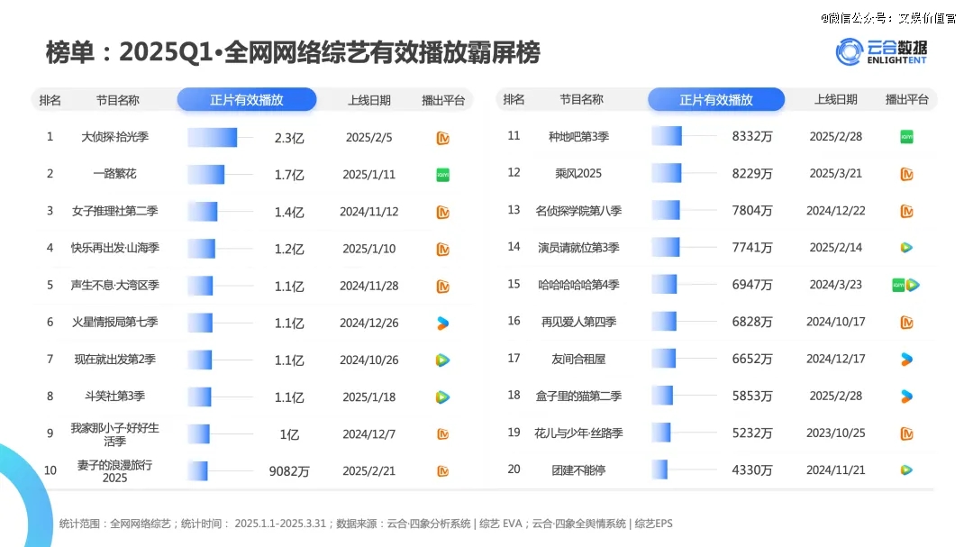This screenshot has height=547, width=973.
Task: Click the show title 女子推理社第二季
Action: 115,212
